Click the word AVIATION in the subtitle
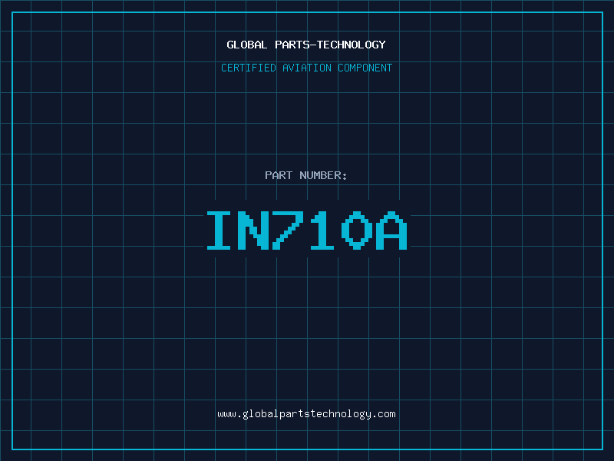The width and height of the screenshot is (614, 461). (x=306, y=68)
